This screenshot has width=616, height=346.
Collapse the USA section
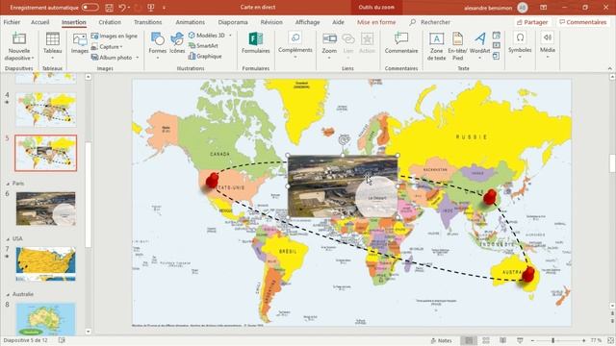click(8, 239)
